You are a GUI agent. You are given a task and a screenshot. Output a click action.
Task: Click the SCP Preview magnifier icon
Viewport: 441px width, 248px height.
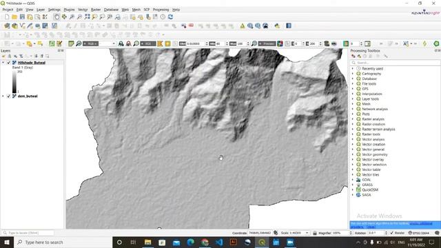coord(254,43)
